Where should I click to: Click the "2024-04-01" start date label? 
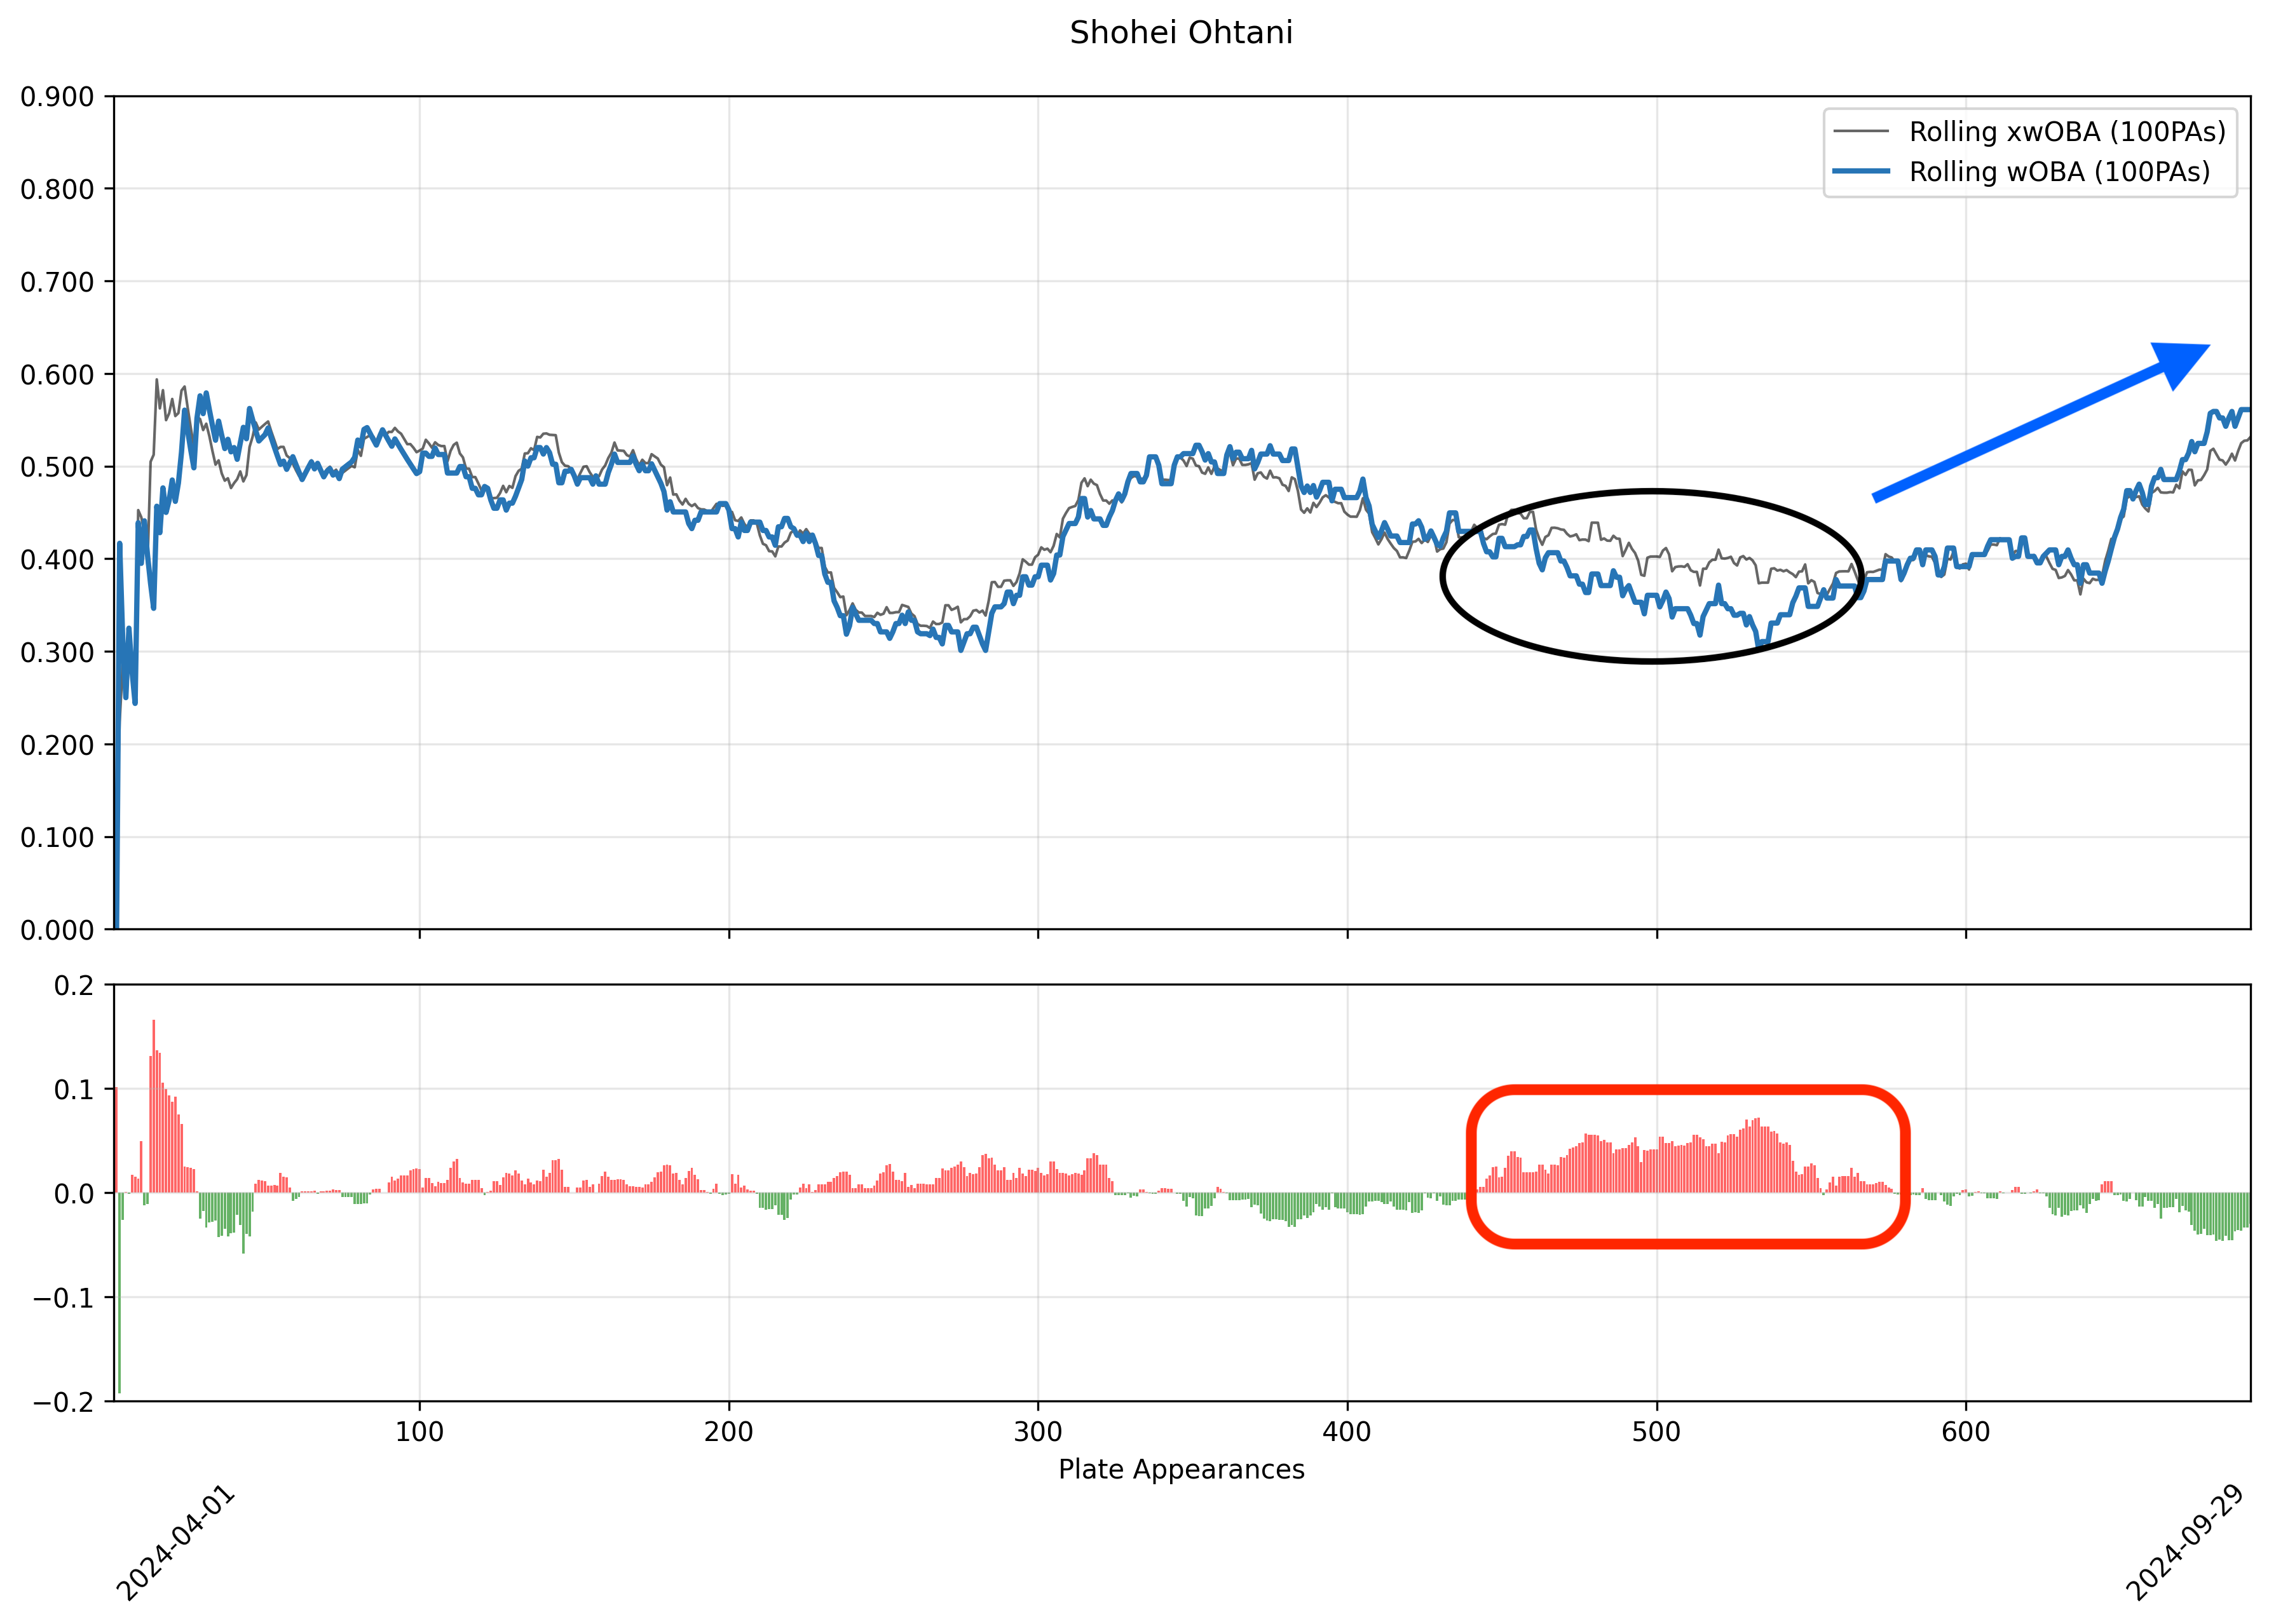click(x=176, y=1544)
